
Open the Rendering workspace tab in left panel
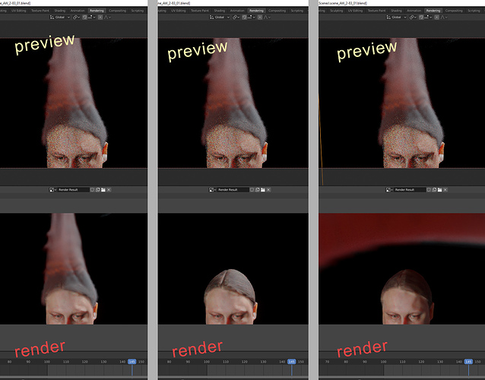[97, 11]
